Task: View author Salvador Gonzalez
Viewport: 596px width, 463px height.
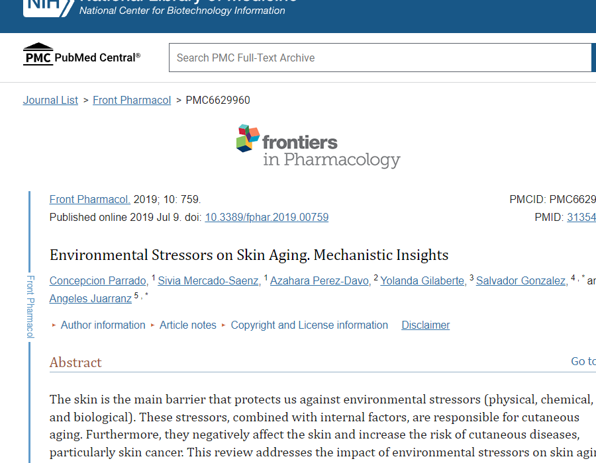Action: [521, 281]
